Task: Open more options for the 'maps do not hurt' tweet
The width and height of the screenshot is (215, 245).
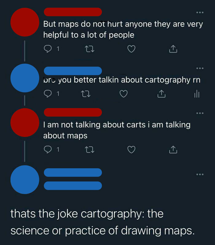Action: 200,13
